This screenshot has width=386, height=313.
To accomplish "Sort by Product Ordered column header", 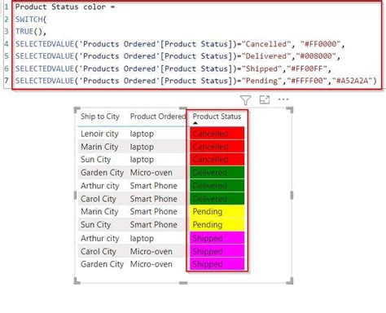I will [158, 117].
